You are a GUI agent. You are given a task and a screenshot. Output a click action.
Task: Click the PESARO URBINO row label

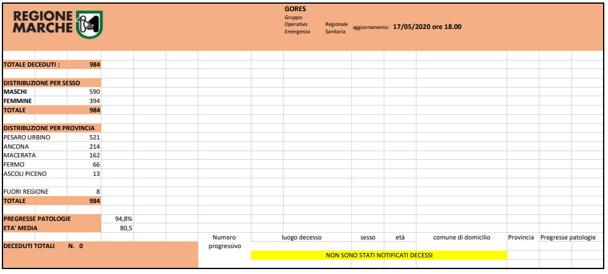coord(27,138)
